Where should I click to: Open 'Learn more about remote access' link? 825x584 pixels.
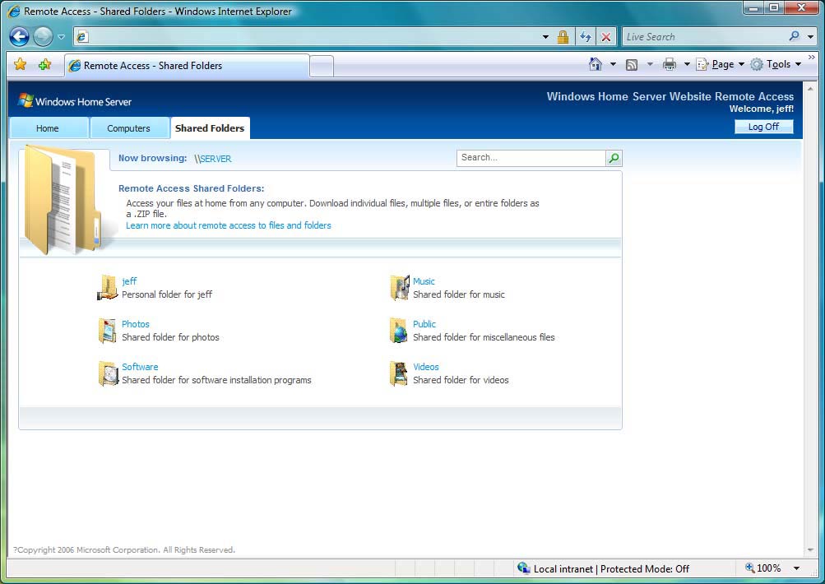pos(229,225)
